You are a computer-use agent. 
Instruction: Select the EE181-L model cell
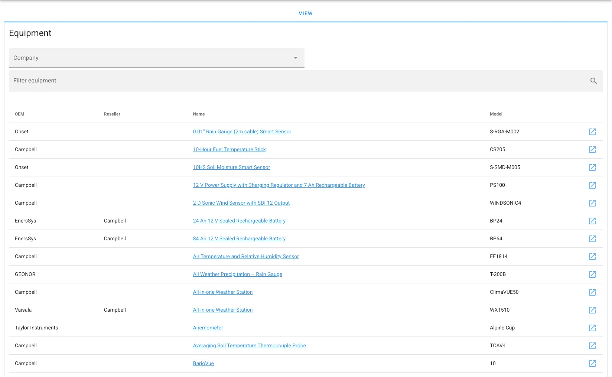[x=499, y=256]
